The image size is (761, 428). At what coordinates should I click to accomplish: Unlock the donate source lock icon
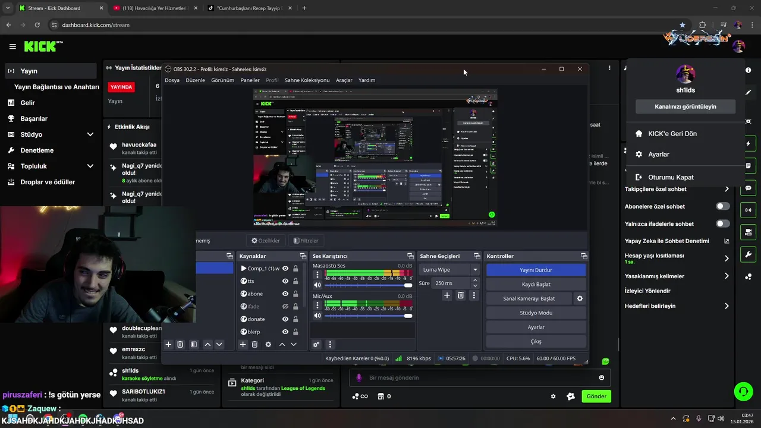pyautogui.click(x=295, y=319)
